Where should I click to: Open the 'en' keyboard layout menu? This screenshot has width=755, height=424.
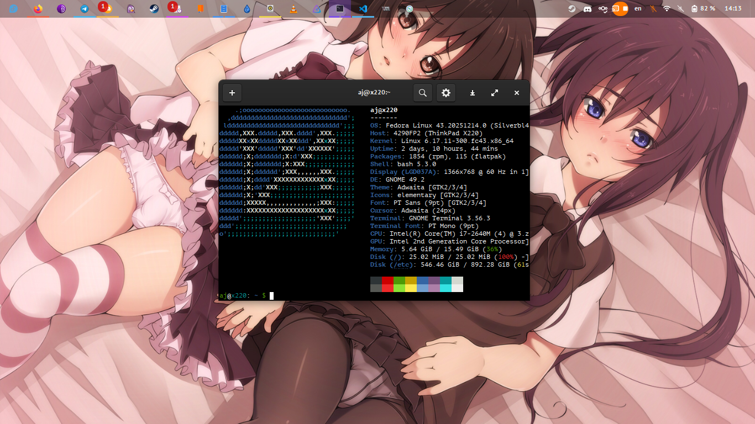[x=638, y=9]
